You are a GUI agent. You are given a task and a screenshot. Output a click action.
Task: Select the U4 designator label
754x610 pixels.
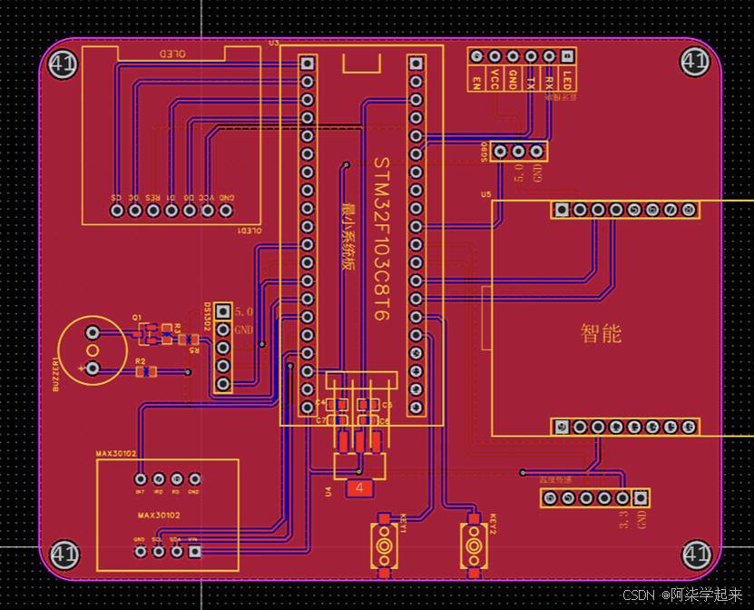click(328, 492)
